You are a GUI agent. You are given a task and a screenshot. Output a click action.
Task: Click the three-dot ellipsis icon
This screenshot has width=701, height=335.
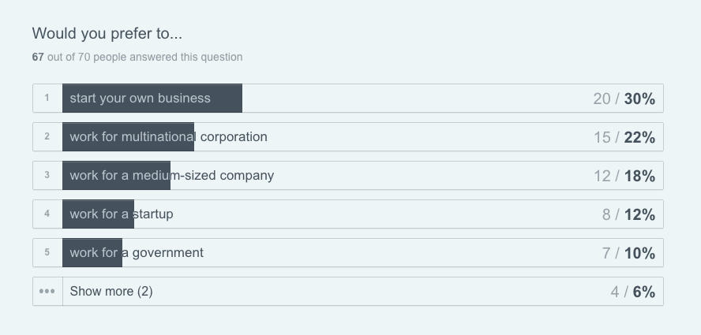[47, 292]
